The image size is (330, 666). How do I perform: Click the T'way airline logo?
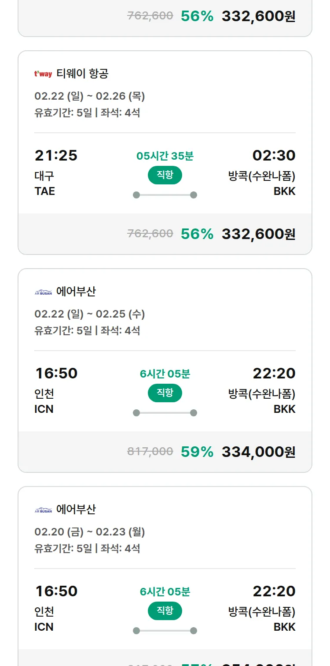click(43, 74)
